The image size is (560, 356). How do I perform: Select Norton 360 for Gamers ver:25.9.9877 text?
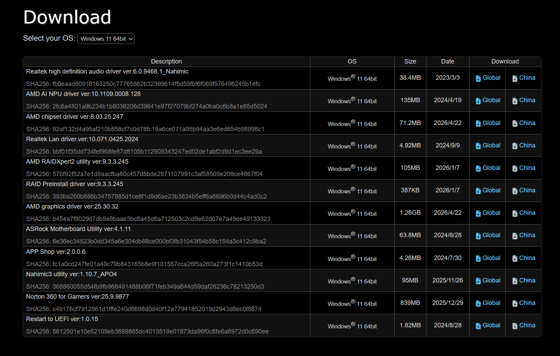click(x=78, y=297)
